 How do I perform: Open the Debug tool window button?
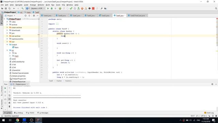(x=18, y=113)
